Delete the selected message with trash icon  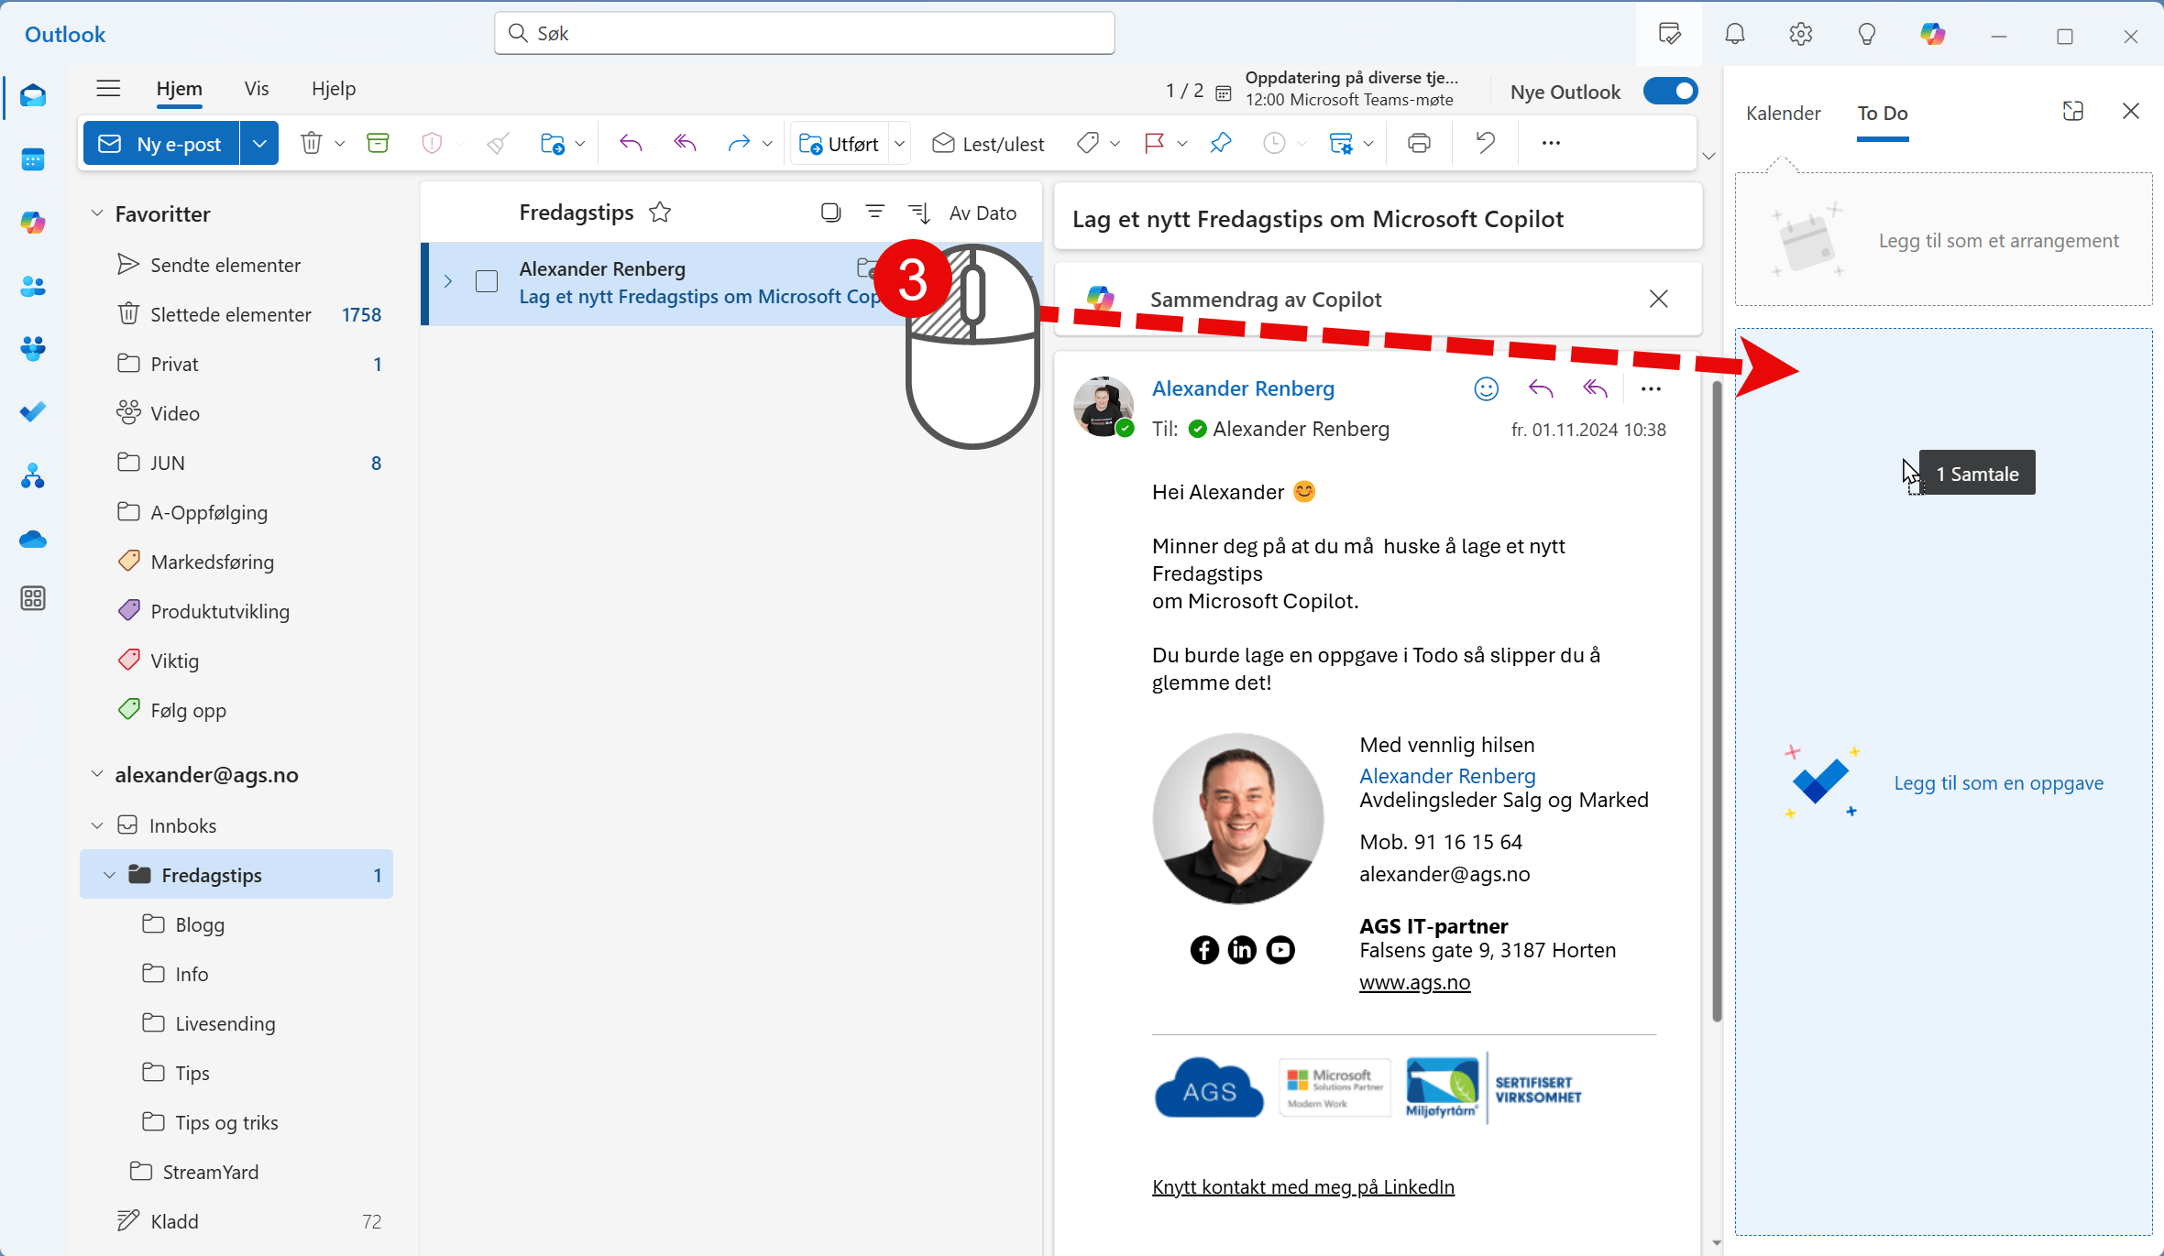[x=312, y=143]
